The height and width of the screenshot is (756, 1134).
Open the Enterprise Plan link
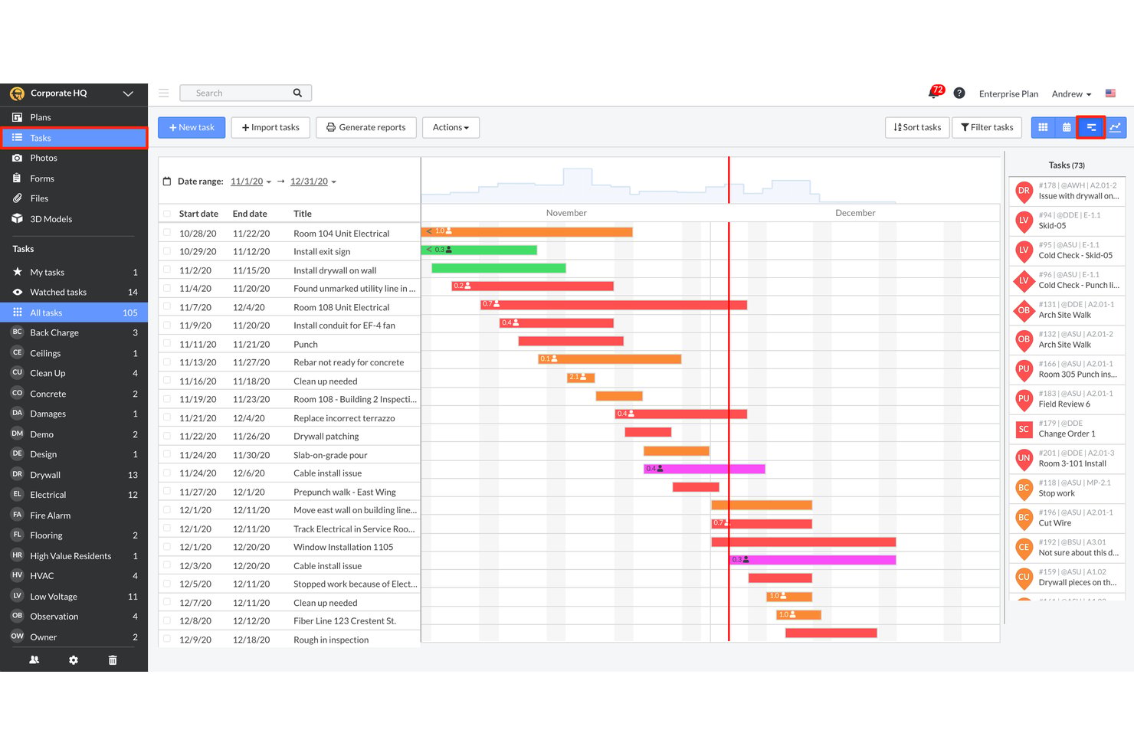tap(1008, 93)
